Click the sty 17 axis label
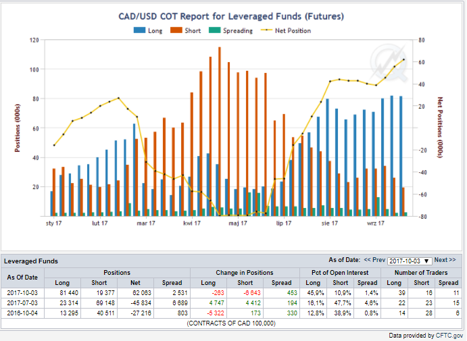The height and width of the screenshot is (341, 467). pos(54,223)
